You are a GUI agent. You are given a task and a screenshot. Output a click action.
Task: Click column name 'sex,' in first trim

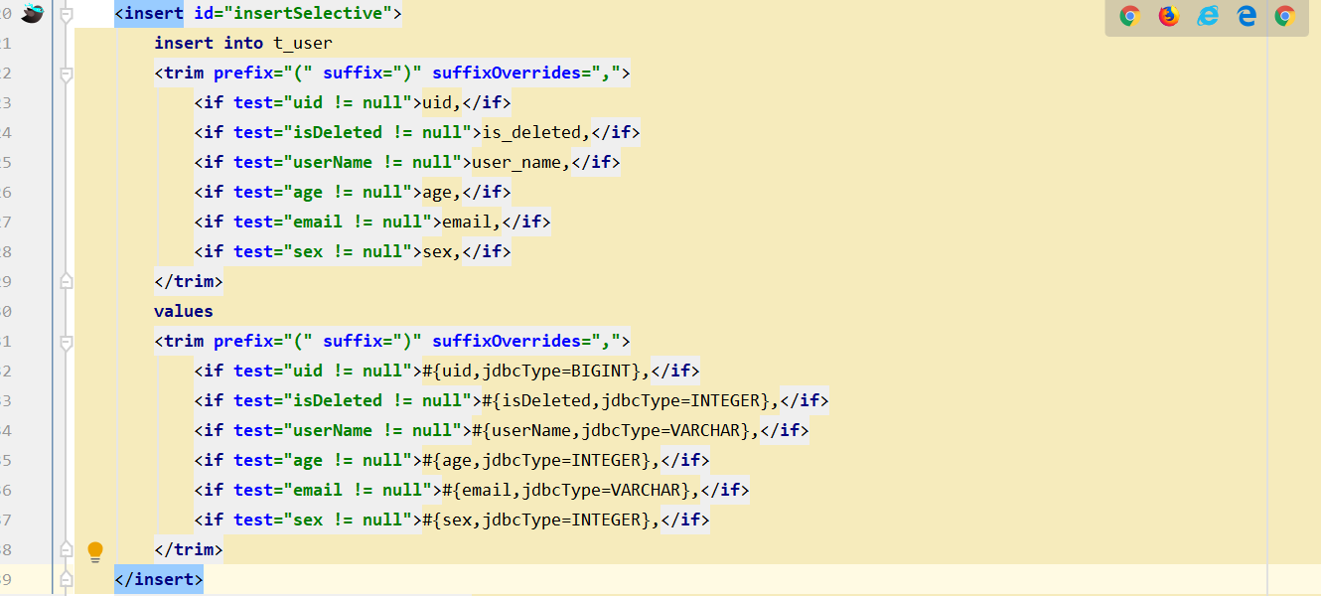pyautogui.click(x=442, y=251)
